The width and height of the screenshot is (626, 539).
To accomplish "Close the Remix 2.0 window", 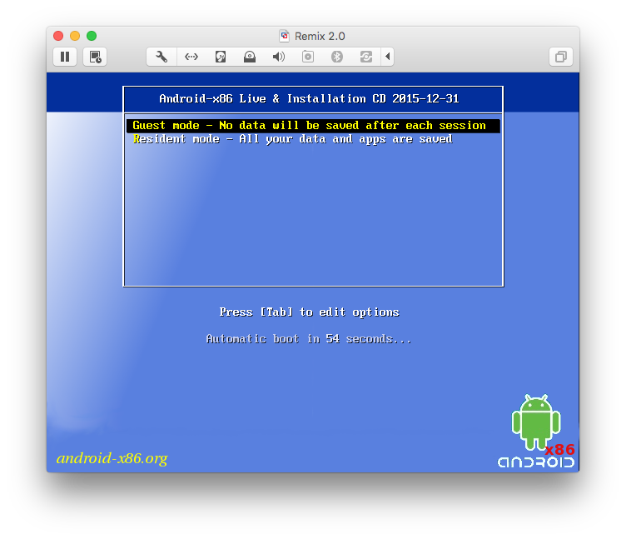I will pyautogui.click(x=58, y=36).
